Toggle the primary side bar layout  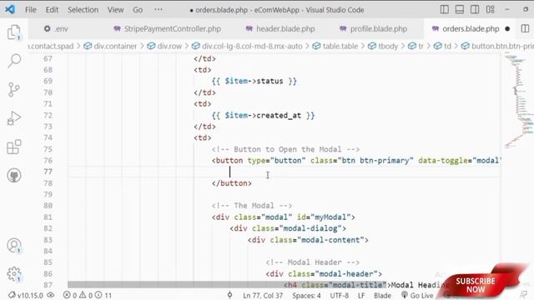click(x=444, y=9)
